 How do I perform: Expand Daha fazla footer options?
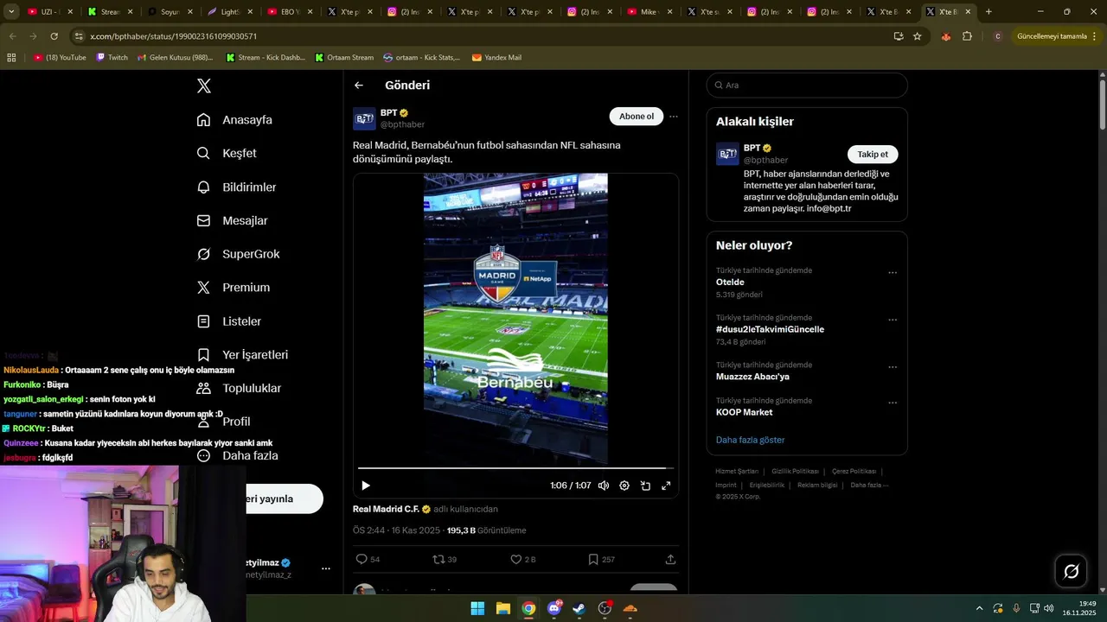(869, 486)
